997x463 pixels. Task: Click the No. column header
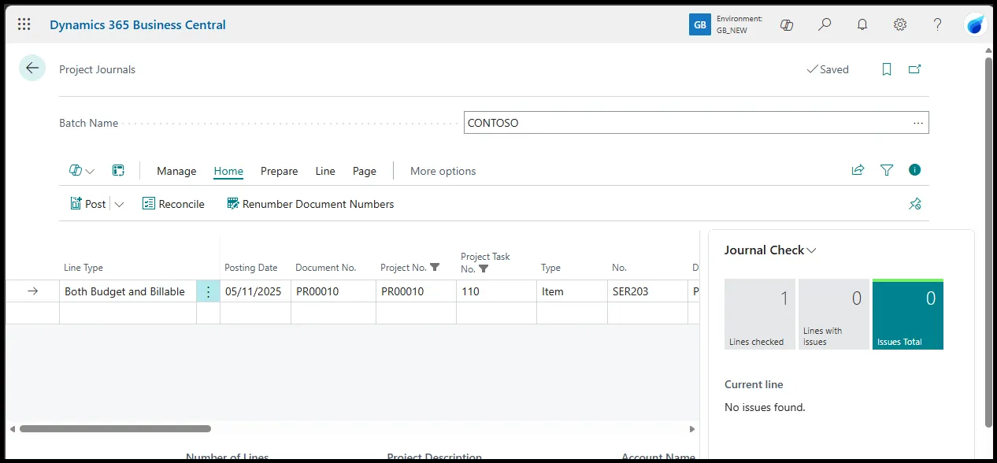619,268
